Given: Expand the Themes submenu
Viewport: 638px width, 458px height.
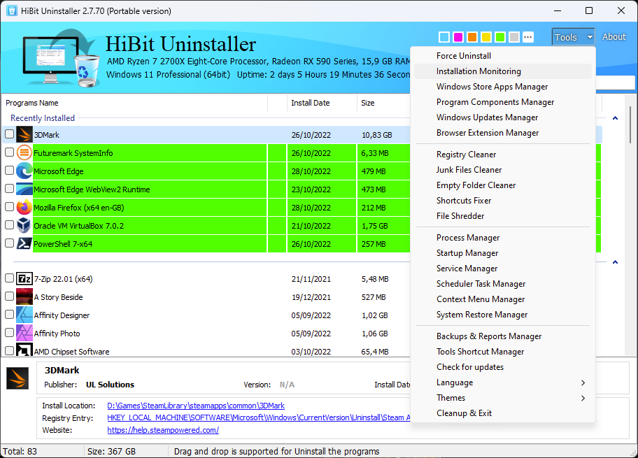Looking at the screenshot, I should (503, 398).
